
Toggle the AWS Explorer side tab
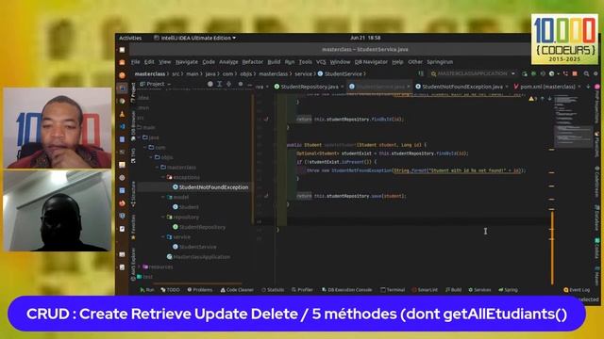pyautogui.click(x=133, y=264)
